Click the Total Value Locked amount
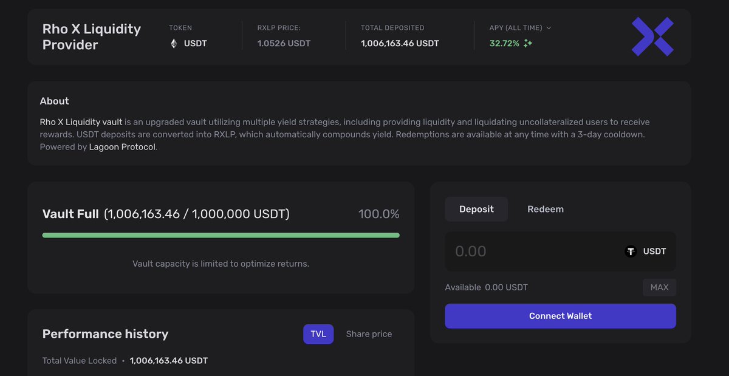The image size is (729, 376). 169,361
